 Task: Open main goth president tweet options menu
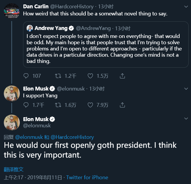186,118
